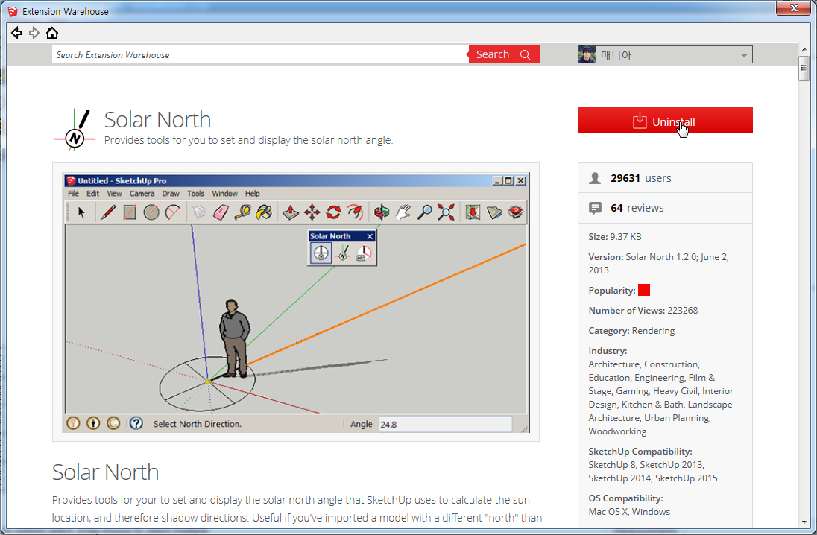This screenshot has height=535, width=817.
Task: Click the Select arrow tool
Action: point(81,212)
